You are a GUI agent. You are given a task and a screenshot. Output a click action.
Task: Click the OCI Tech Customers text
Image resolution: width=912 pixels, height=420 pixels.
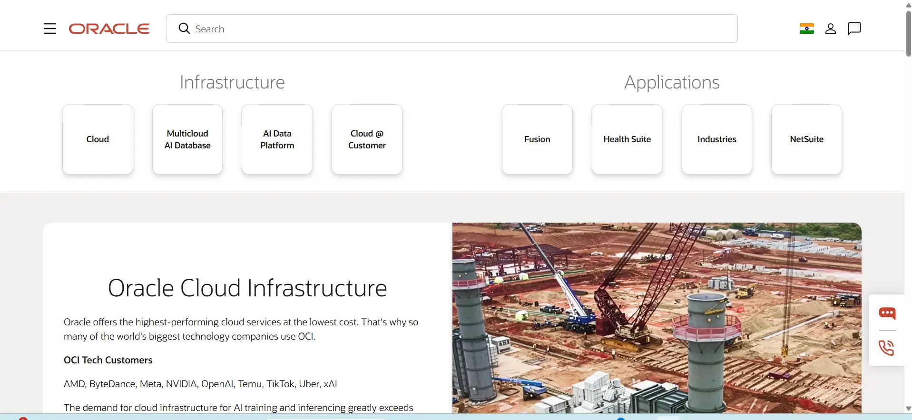point(108,360)
